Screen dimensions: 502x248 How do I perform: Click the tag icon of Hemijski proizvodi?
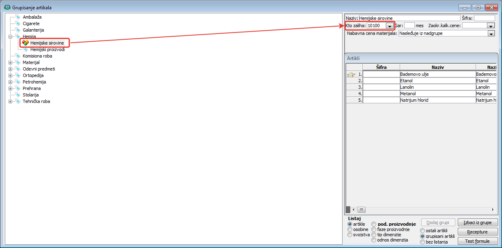point(26,49)
